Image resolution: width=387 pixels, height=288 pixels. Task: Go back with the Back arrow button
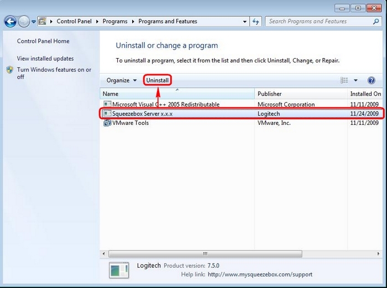[10, 22]
